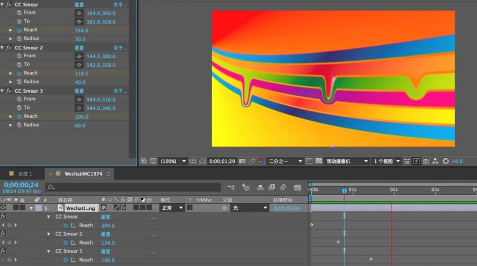Click the current time indicator on ruler
This screenshot has height=266, width=477.
pos(344,191)
